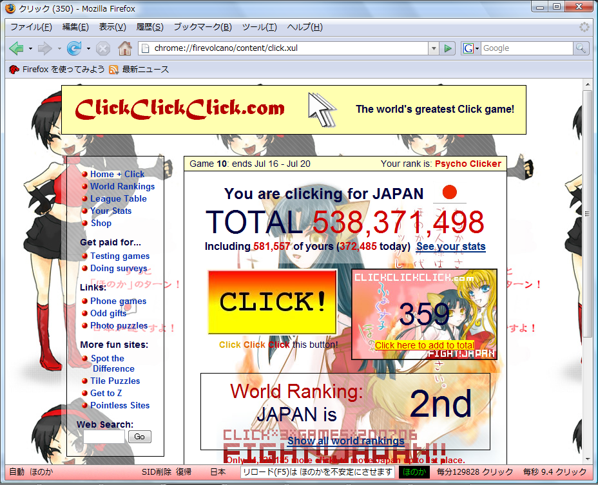Open the 'See your stats' link
This screenshot has height=485, width=598.
[x=451, y=246]
